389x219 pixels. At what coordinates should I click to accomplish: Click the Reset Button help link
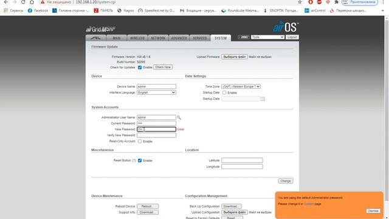tap(134, 161)
